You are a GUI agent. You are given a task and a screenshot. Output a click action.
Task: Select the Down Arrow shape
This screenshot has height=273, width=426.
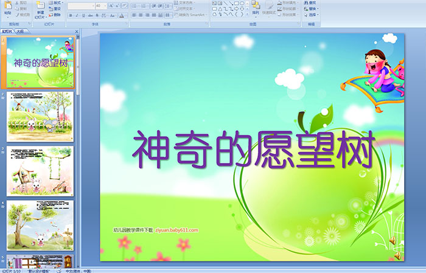pyautogui.click(x=242, y=9)
